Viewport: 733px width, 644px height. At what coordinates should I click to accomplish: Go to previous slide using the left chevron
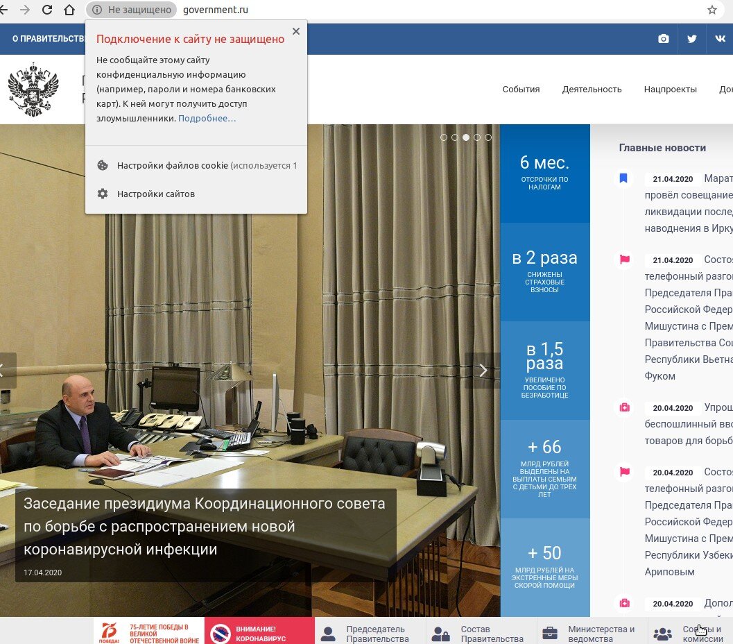3,371
